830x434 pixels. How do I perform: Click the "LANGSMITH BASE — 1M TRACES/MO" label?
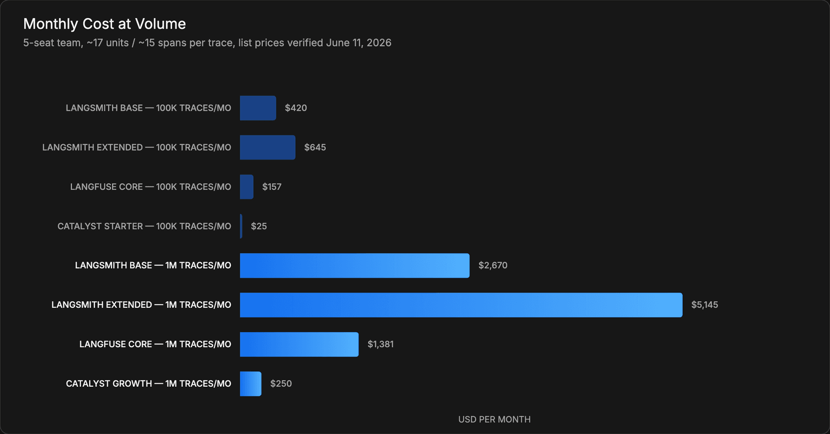(x=153, y=265)
